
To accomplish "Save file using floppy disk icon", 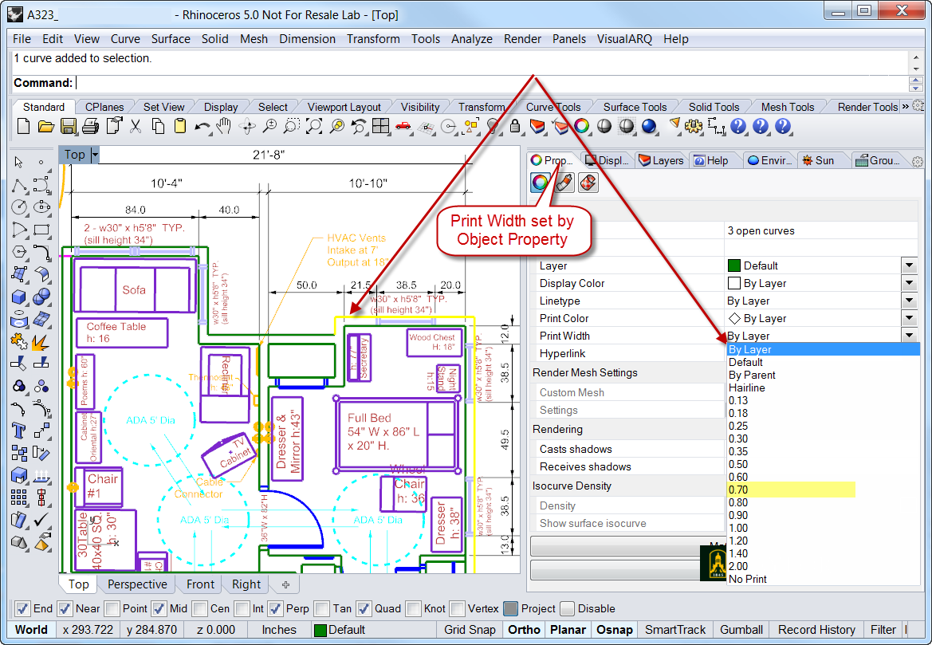I will click(69, 126).
